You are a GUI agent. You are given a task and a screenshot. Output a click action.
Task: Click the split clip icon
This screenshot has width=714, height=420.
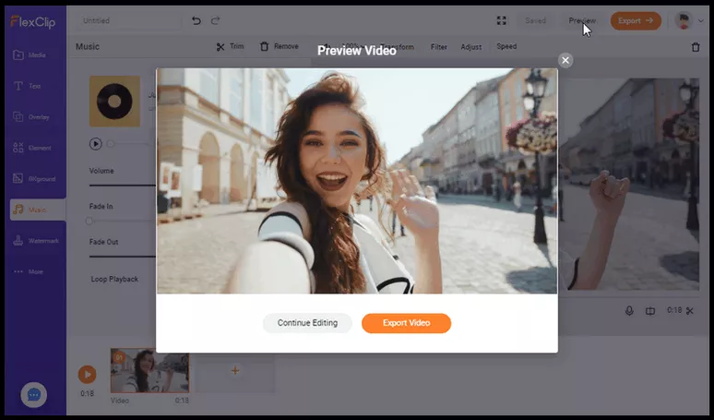(650, 311)
